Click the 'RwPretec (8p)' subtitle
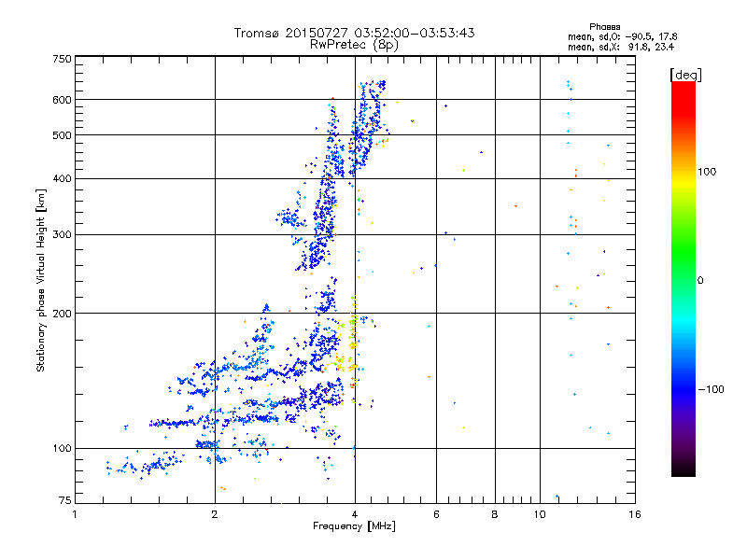747x560 pixels. (x=354, y=45)
